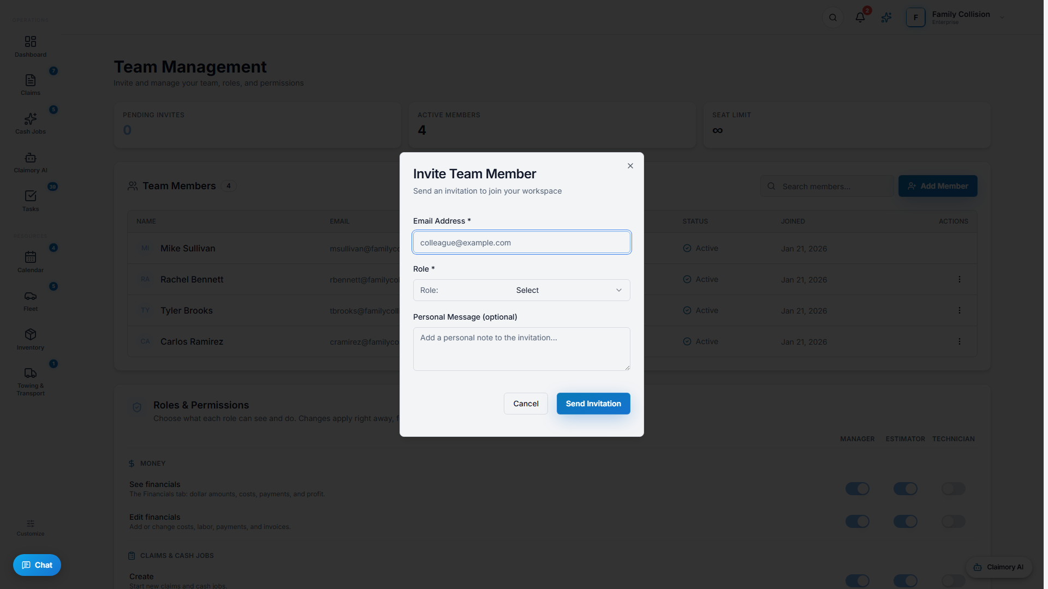Toggle See financials for Technician
This screenshot has height=589, width=1048.
pos(953,489)
